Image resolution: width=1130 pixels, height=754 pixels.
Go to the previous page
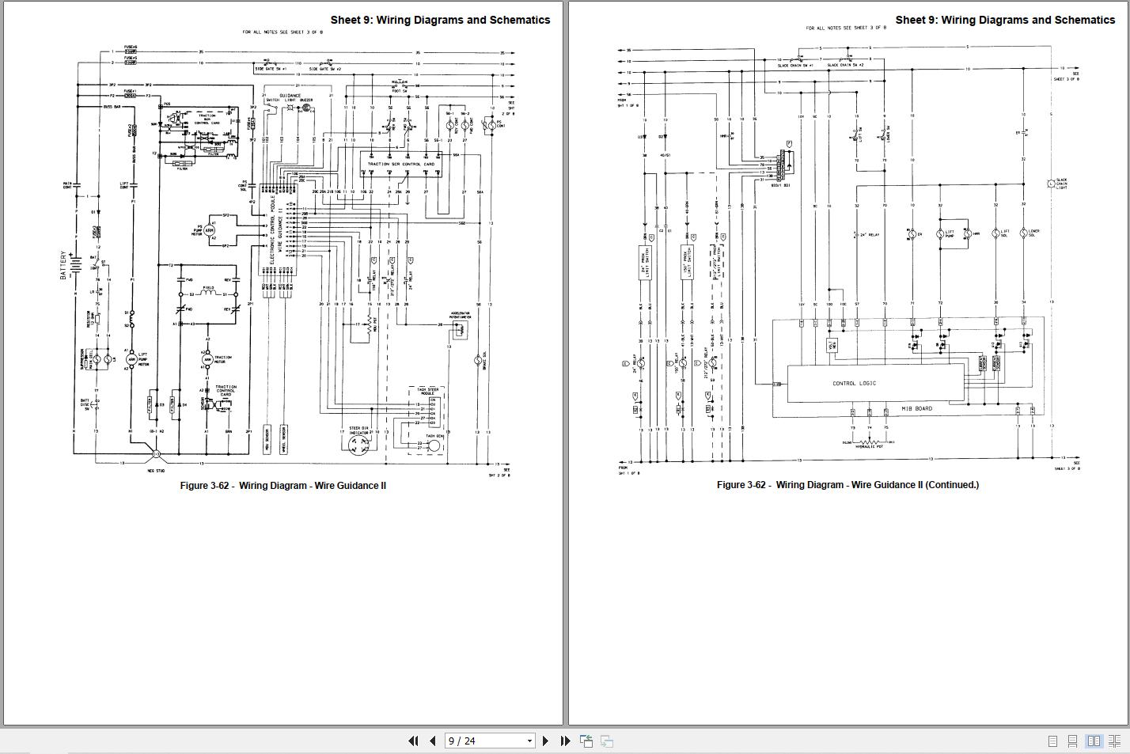432,741
